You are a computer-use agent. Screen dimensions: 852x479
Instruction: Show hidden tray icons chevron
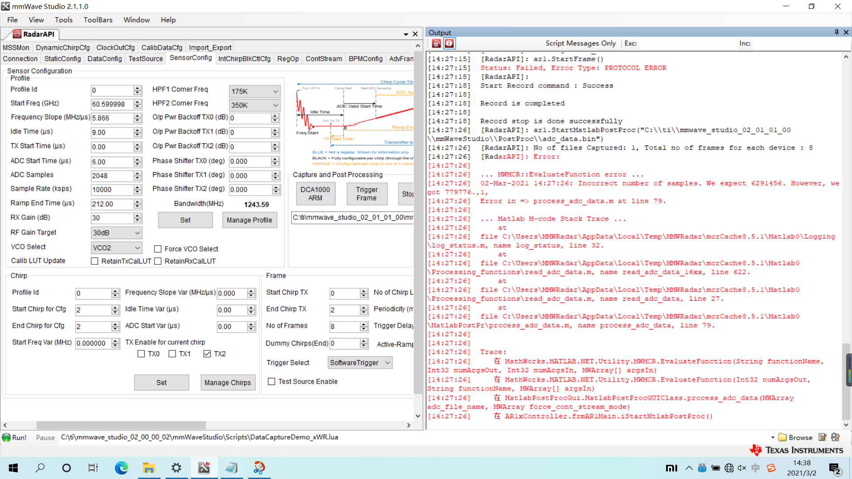[689, 468]
